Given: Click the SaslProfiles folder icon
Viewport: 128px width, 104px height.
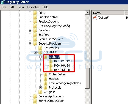Looking at the screenshot, I should (40, 48).
